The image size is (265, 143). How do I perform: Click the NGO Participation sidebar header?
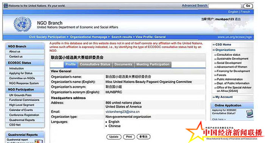[x=25, y=89]
